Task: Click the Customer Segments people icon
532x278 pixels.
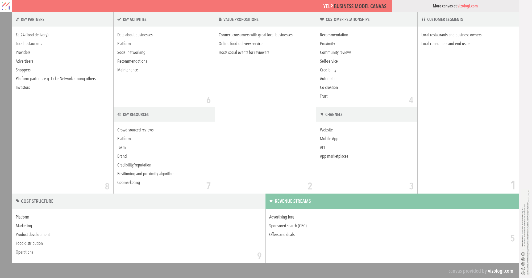Action: (423, 19)
